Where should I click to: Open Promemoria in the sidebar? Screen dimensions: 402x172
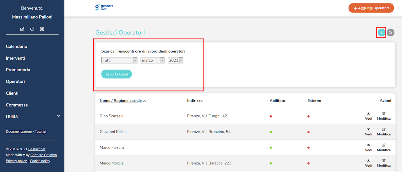(x=18, y=70)
